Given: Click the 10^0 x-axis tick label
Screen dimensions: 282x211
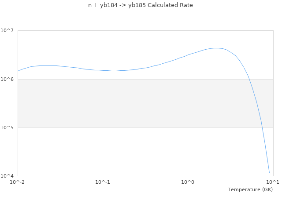Looking at the screenshot, I should click(188, 182).
